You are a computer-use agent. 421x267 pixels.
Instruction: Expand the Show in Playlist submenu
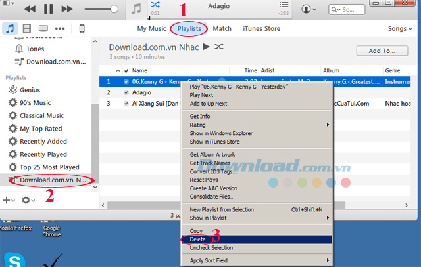click(x=257, y=218)
